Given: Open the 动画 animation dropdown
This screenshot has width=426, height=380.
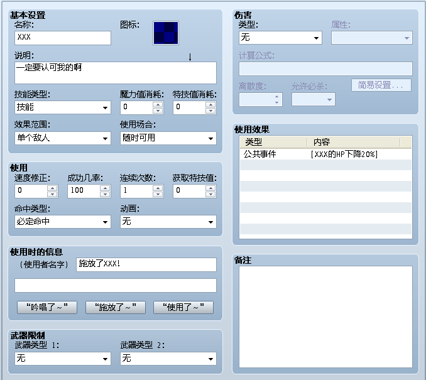Looking at the screenshot, I should coord(168,222).
